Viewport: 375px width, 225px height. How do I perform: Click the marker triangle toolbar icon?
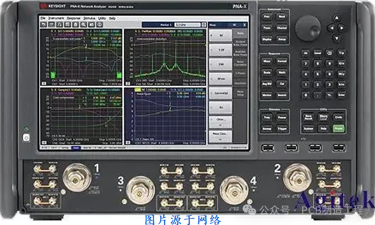pyautogui.click(x=60, y=24)
